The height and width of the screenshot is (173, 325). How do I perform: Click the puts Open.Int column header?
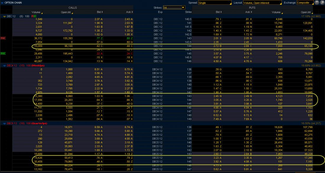click(x=305, y=12)
